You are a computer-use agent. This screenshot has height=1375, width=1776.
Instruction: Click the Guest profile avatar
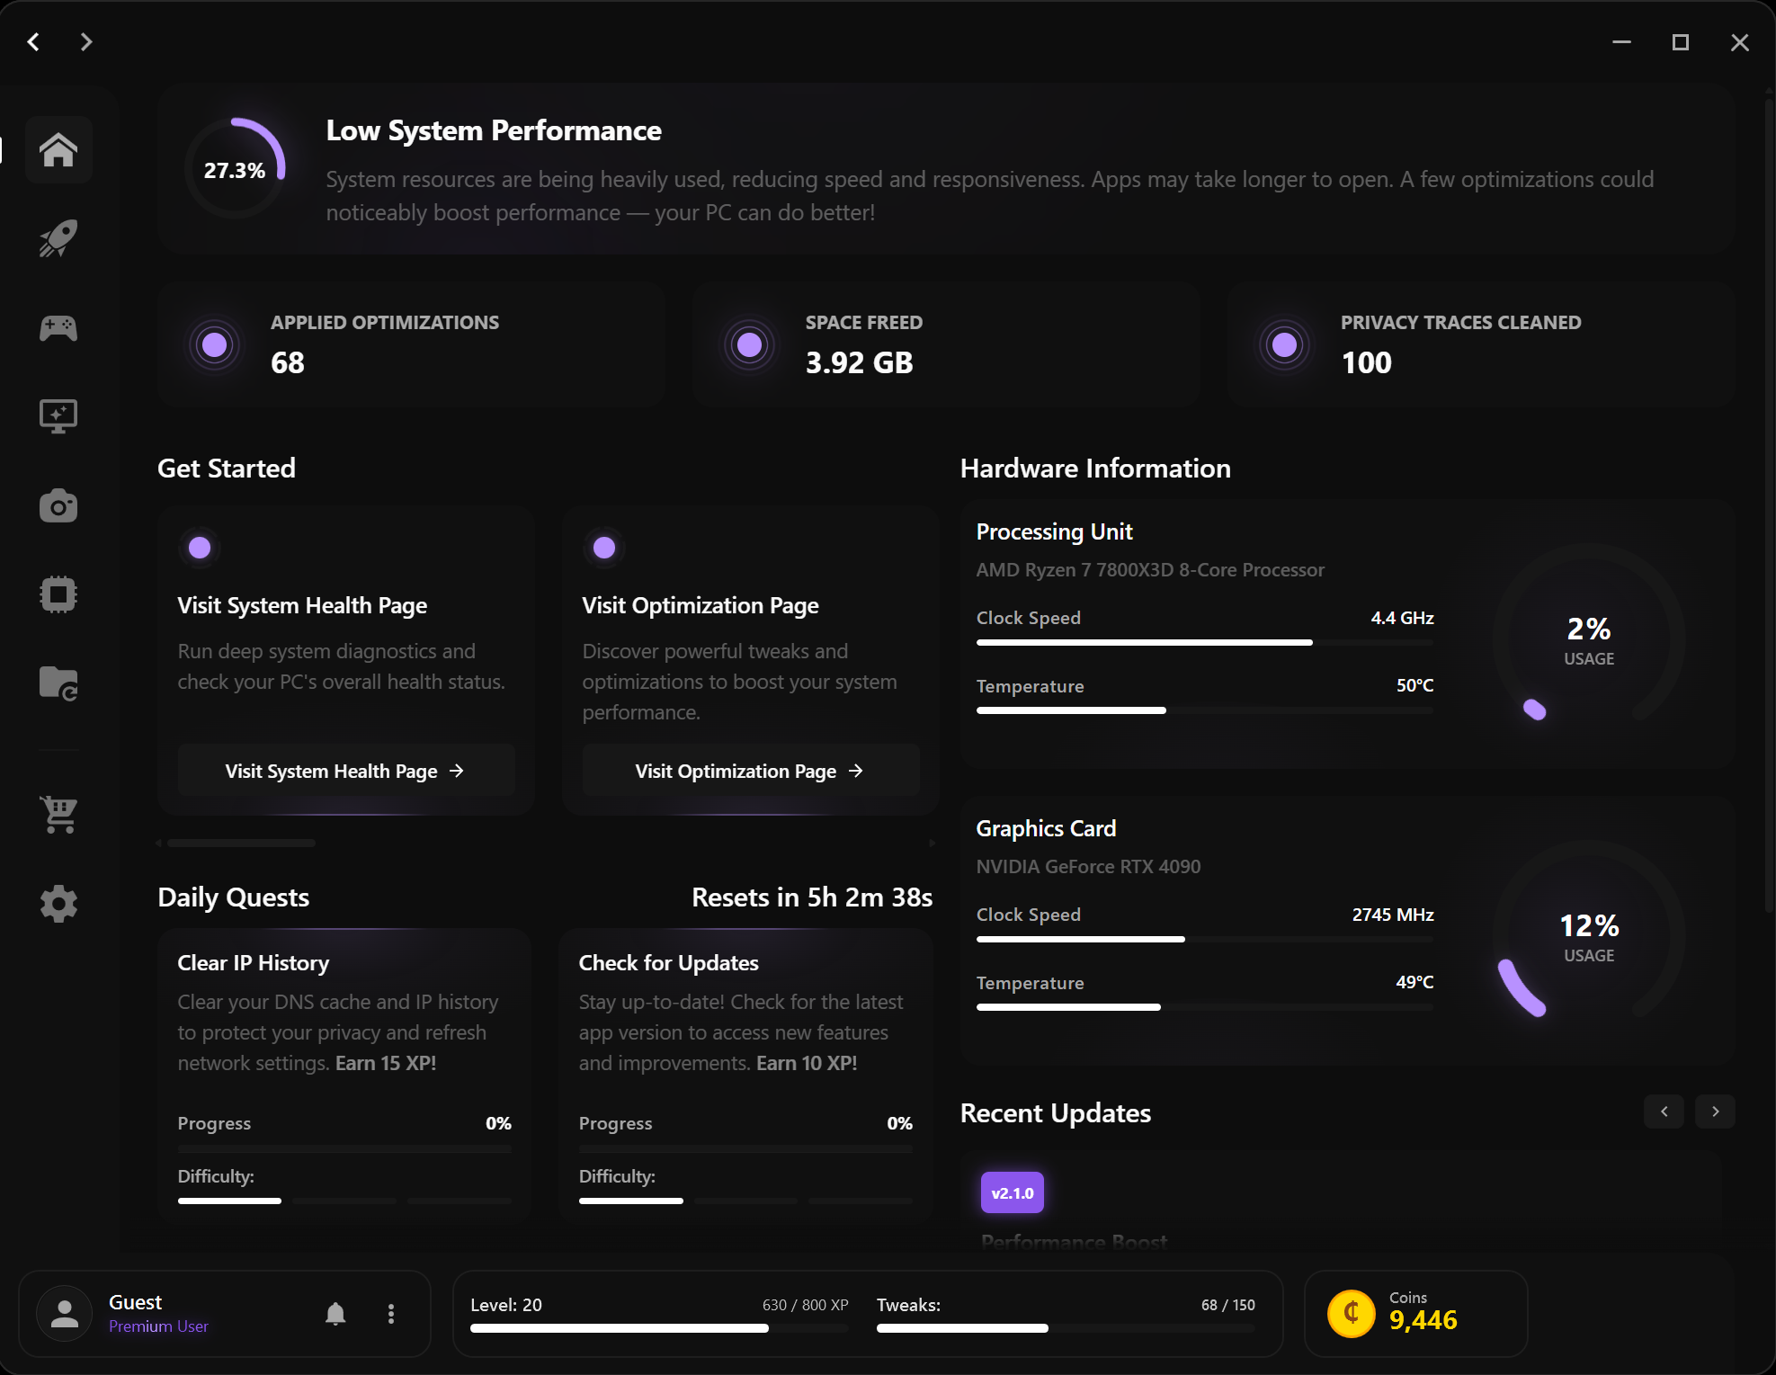63,1313
